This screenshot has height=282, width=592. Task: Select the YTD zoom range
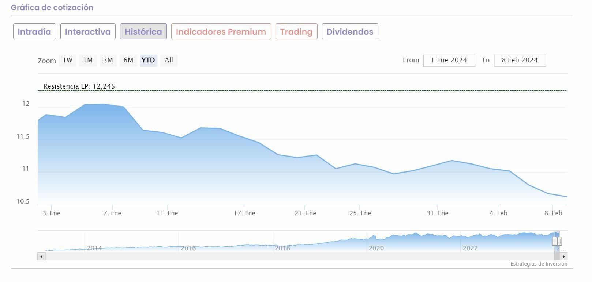point(148,60)
